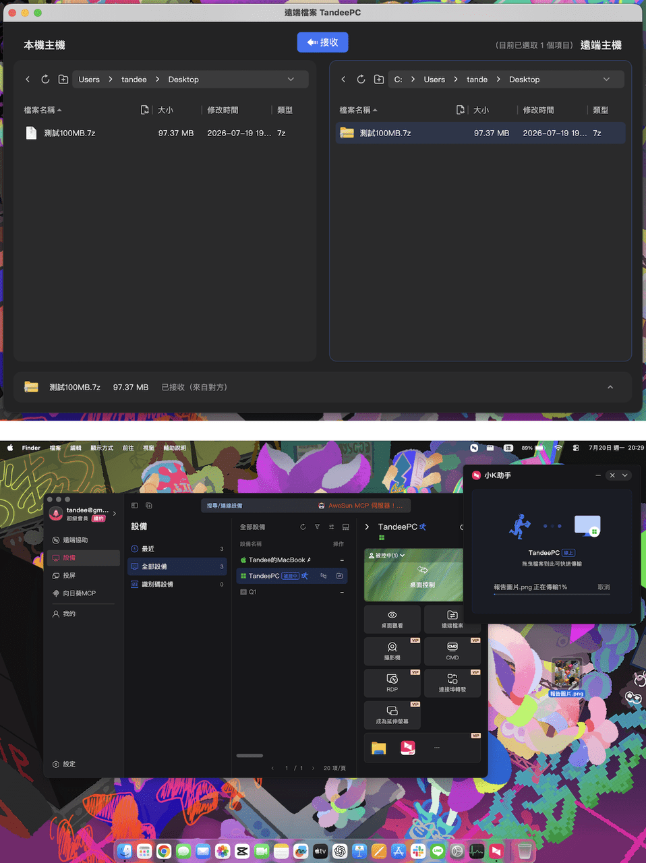Open the AweSun MCP 伺服器 notice
646x863 pixels.
coord(361,505)
